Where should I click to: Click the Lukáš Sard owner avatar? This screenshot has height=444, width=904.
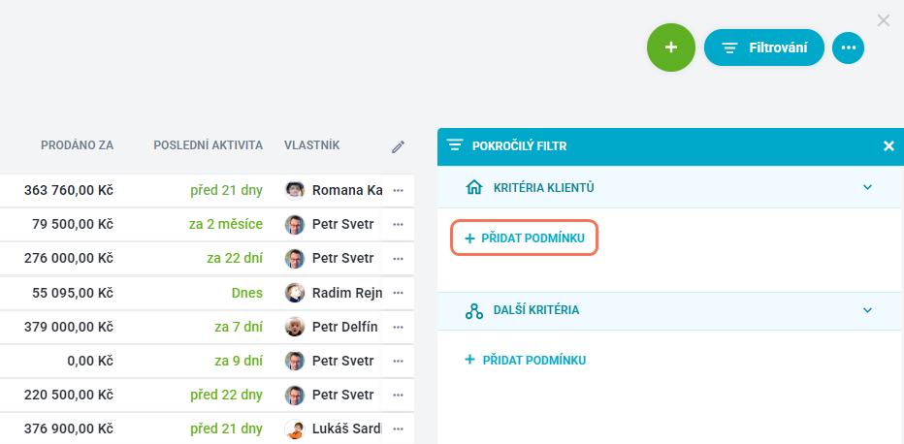295,429
